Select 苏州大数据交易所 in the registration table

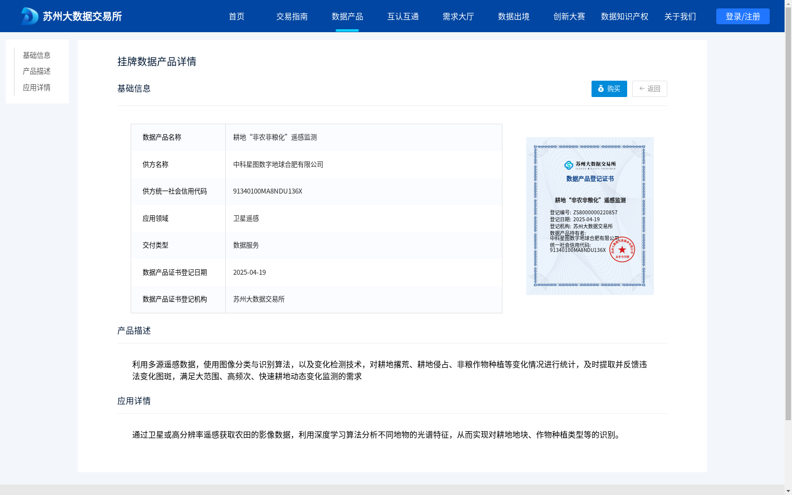(x=259, y=299)
